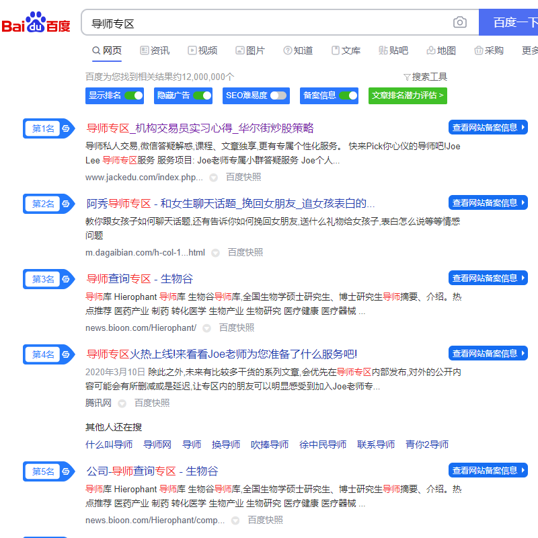Open the 采购 tab
This screenshot has width=538, height=538.
pos(489,51)
